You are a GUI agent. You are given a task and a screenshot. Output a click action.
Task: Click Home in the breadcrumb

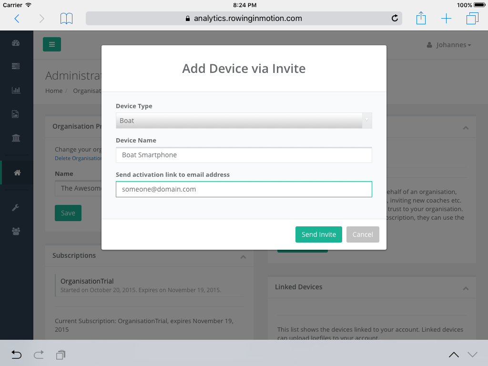click(x=53, y=91)
